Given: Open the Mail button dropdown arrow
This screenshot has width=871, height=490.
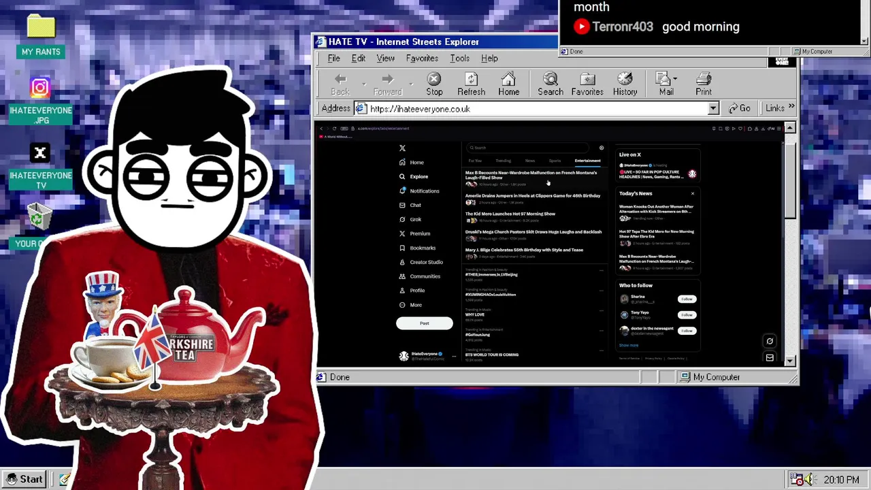Looking at the screenshot, I should tap(675, 79).
